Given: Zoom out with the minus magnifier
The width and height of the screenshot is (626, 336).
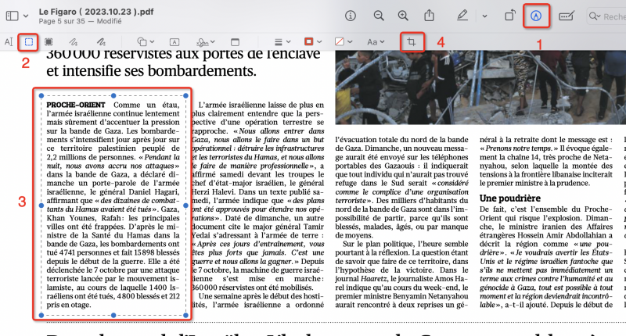Looking at the screenshot, I should [x=379, y=16].
